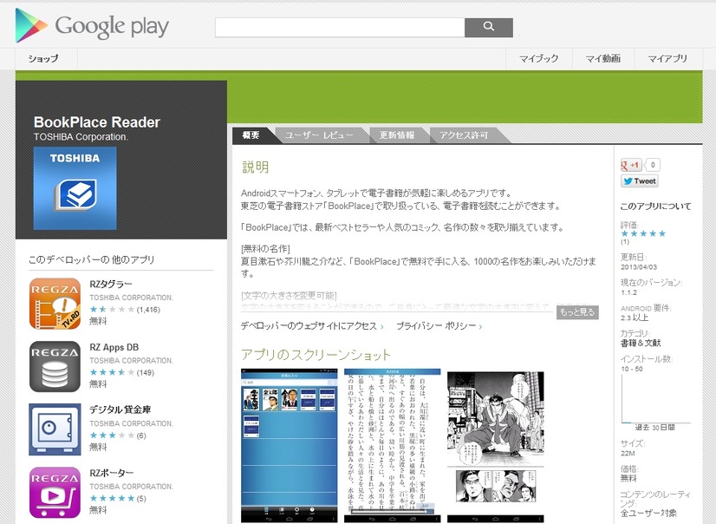Click the +1 count bubble
The height and width of the screenshot is (524, 716).
pos(653,165)
